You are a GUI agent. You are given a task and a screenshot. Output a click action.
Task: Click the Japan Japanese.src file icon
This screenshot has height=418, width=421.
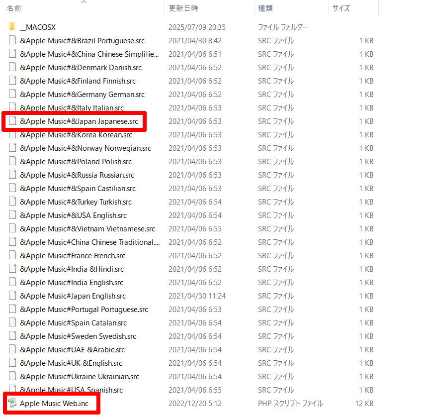(x=12, y=121)
